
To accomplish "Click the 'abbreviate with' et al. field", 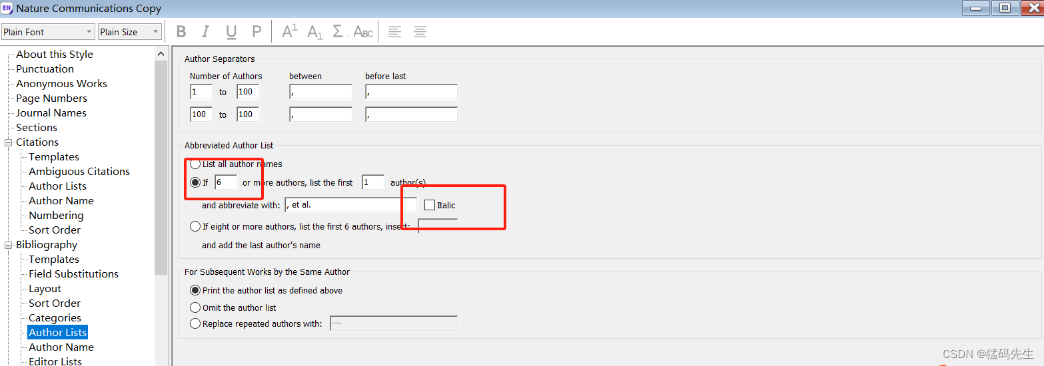I will click(350, 204).
